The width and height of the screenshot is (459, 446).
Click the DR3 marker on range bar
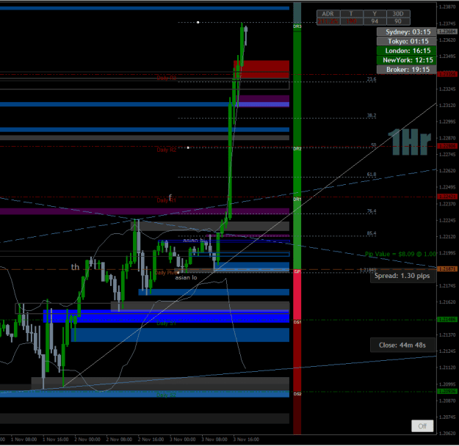[x=297, y=26]
